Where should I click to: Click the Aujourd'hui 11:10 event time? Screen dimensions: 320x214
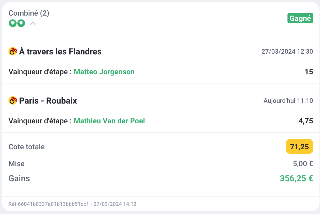tap(288, 101)
